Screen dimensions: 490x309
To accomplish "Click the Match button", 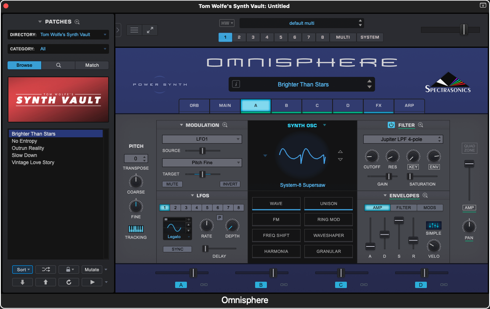I will [92, 65].
